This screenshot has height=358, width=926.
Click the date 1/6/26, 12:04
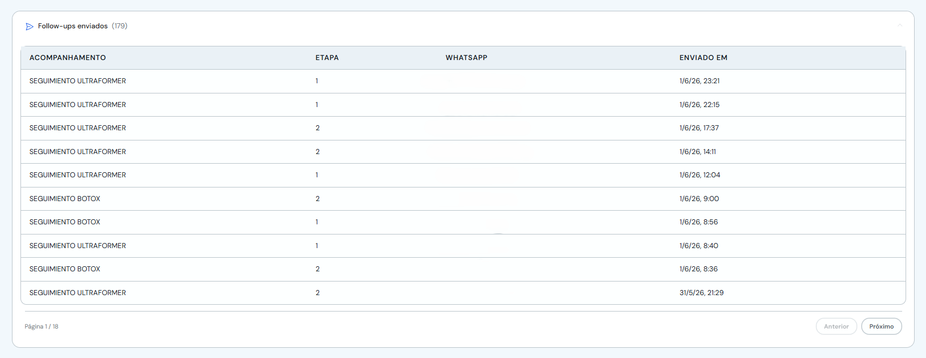(x=699, y=175)
